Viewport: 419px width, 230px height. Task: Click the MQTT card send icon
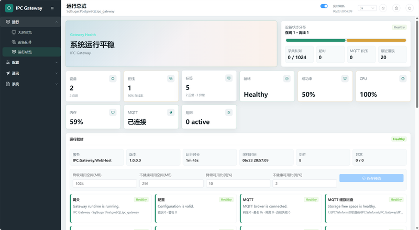point(171,112)
